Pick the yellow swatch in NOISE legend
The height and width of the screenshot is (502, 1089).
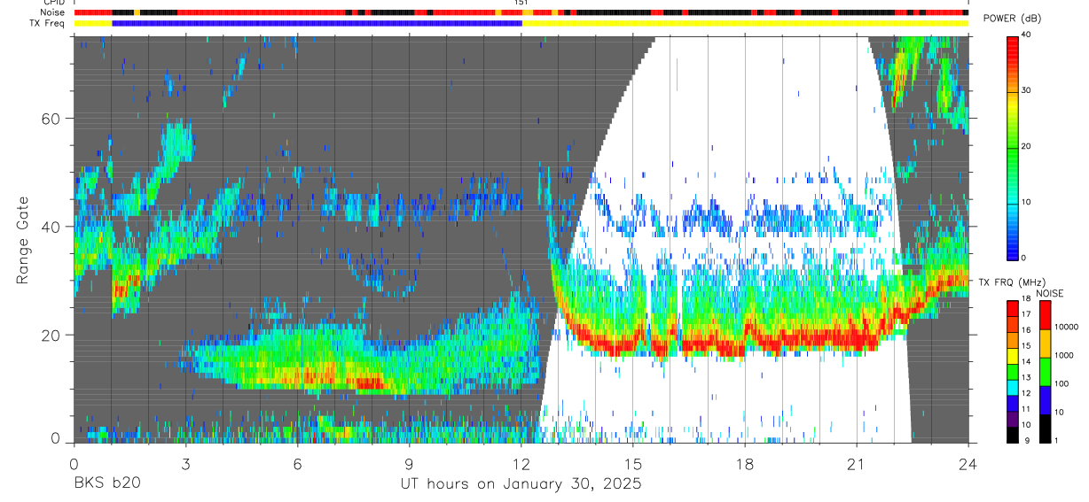click(1046, 344)
